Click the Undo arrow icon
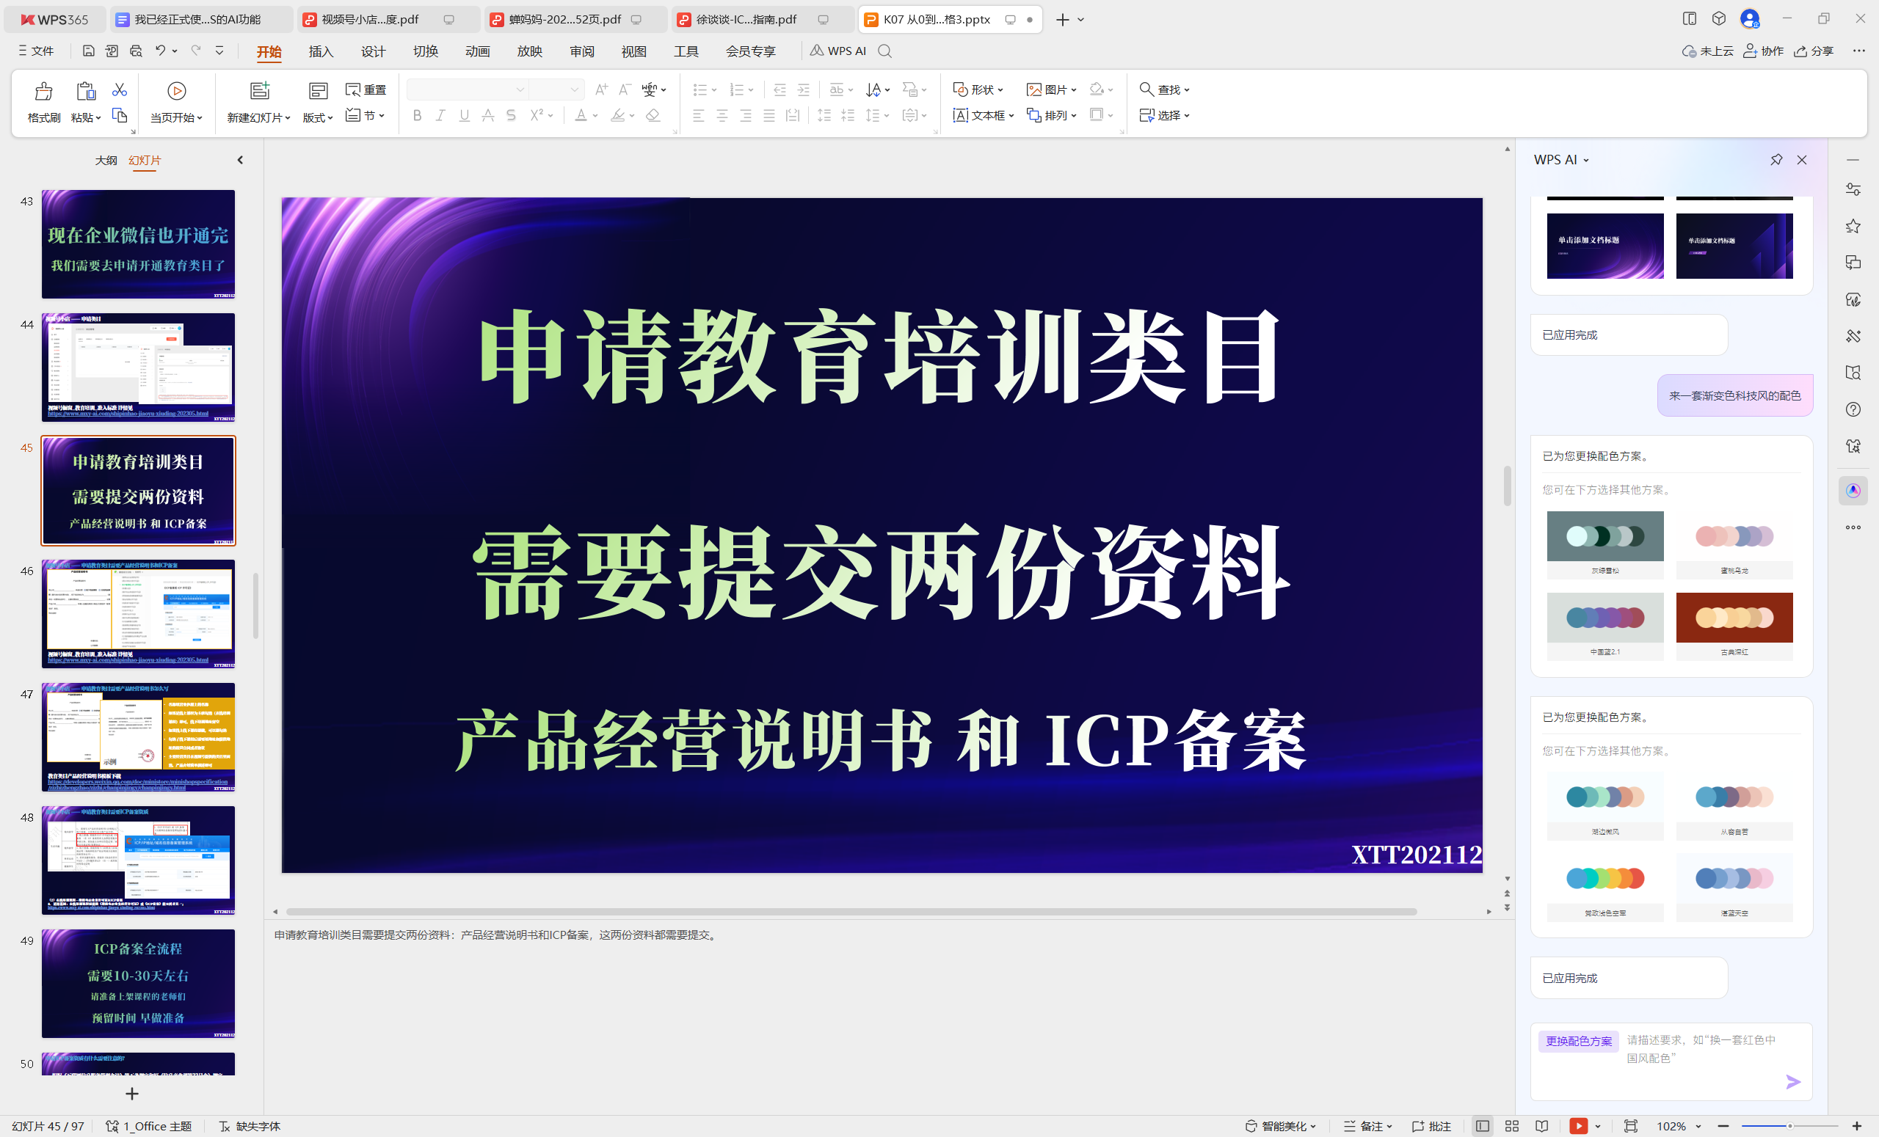Screen dimensions: 1879x1137 pos(160,51)
